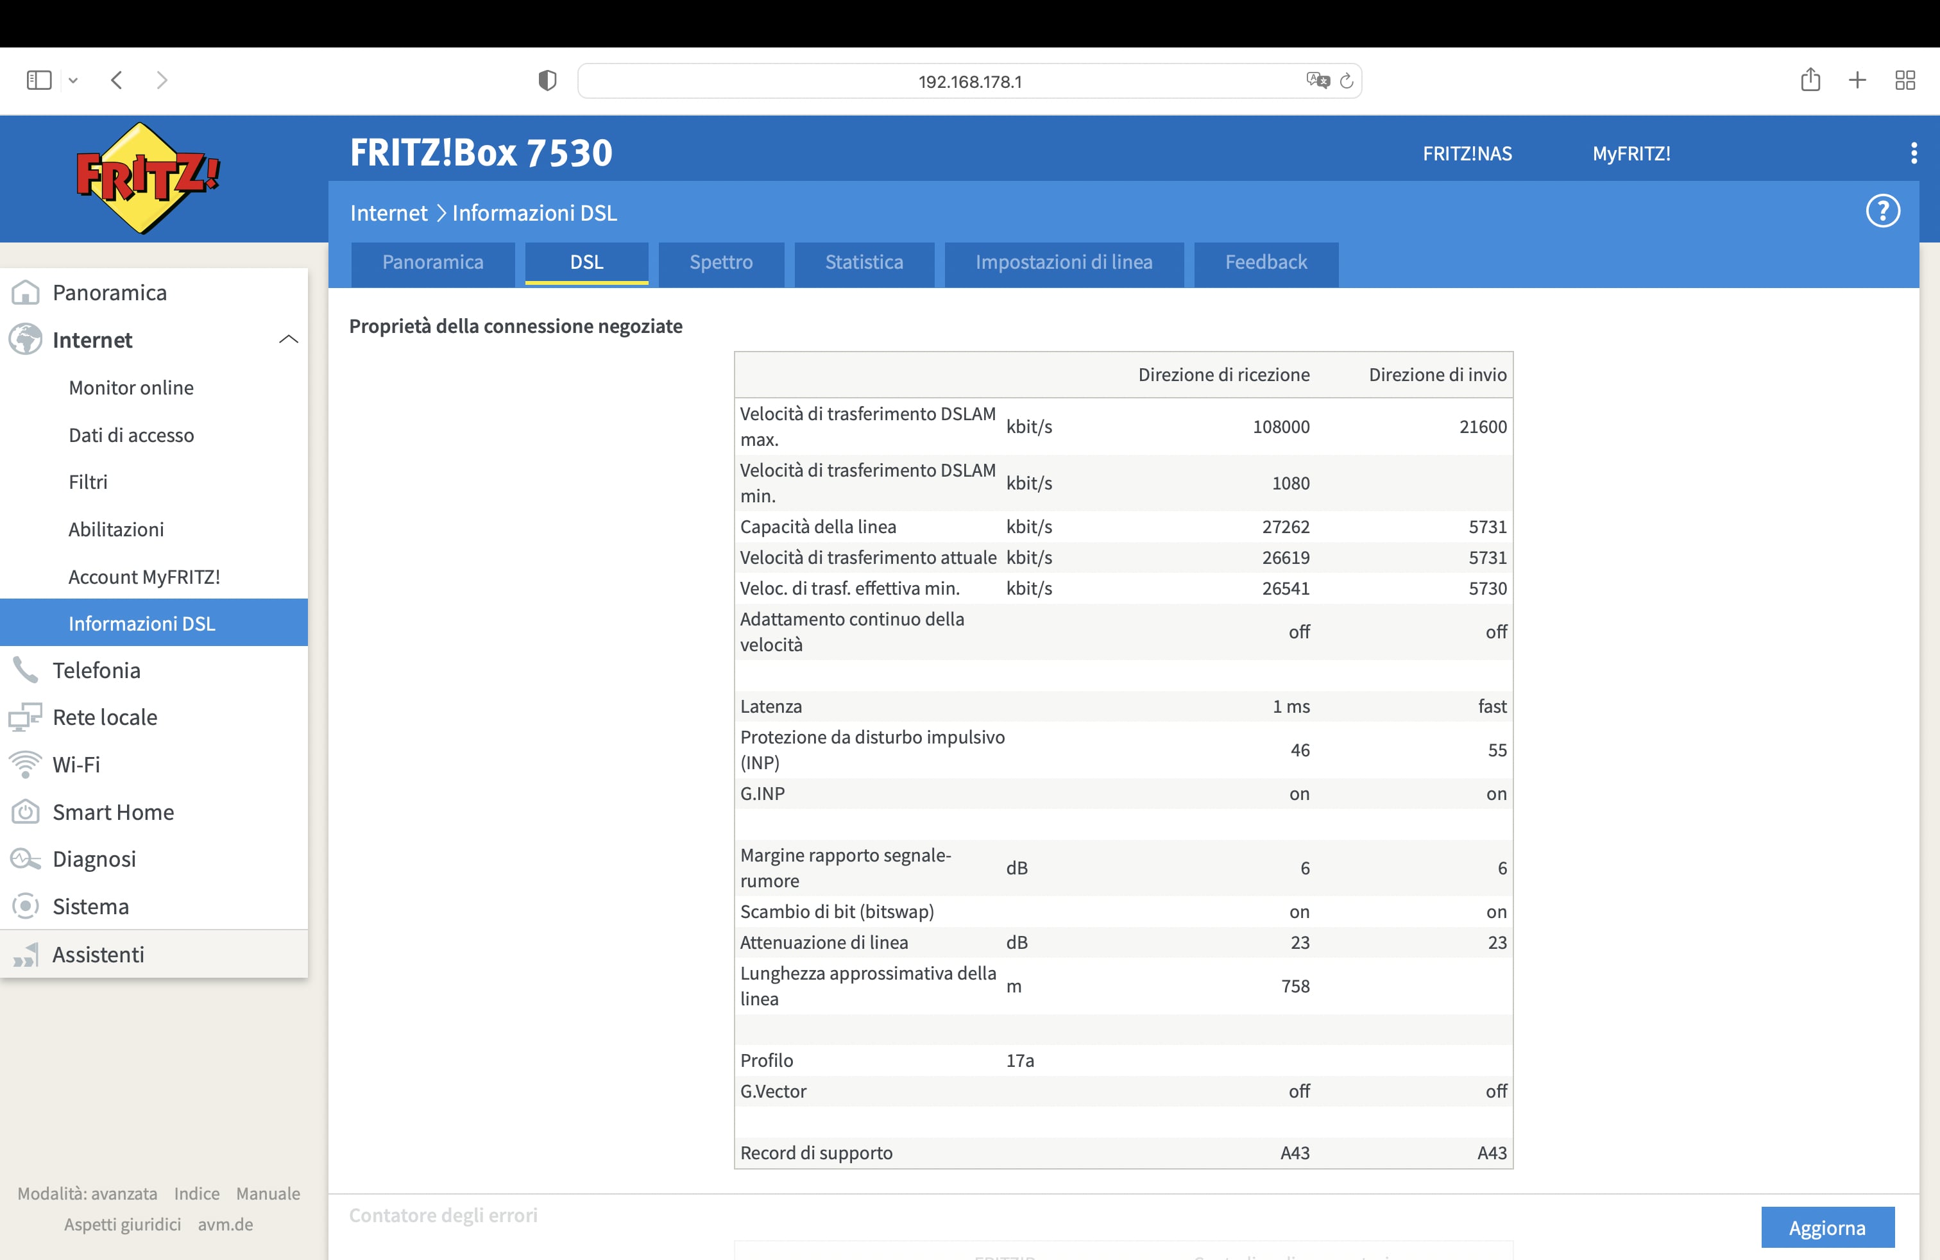This screenshot has width=1940, height=1260.
Task: Reload the page with refresh icon
Action: (1347, 81)
